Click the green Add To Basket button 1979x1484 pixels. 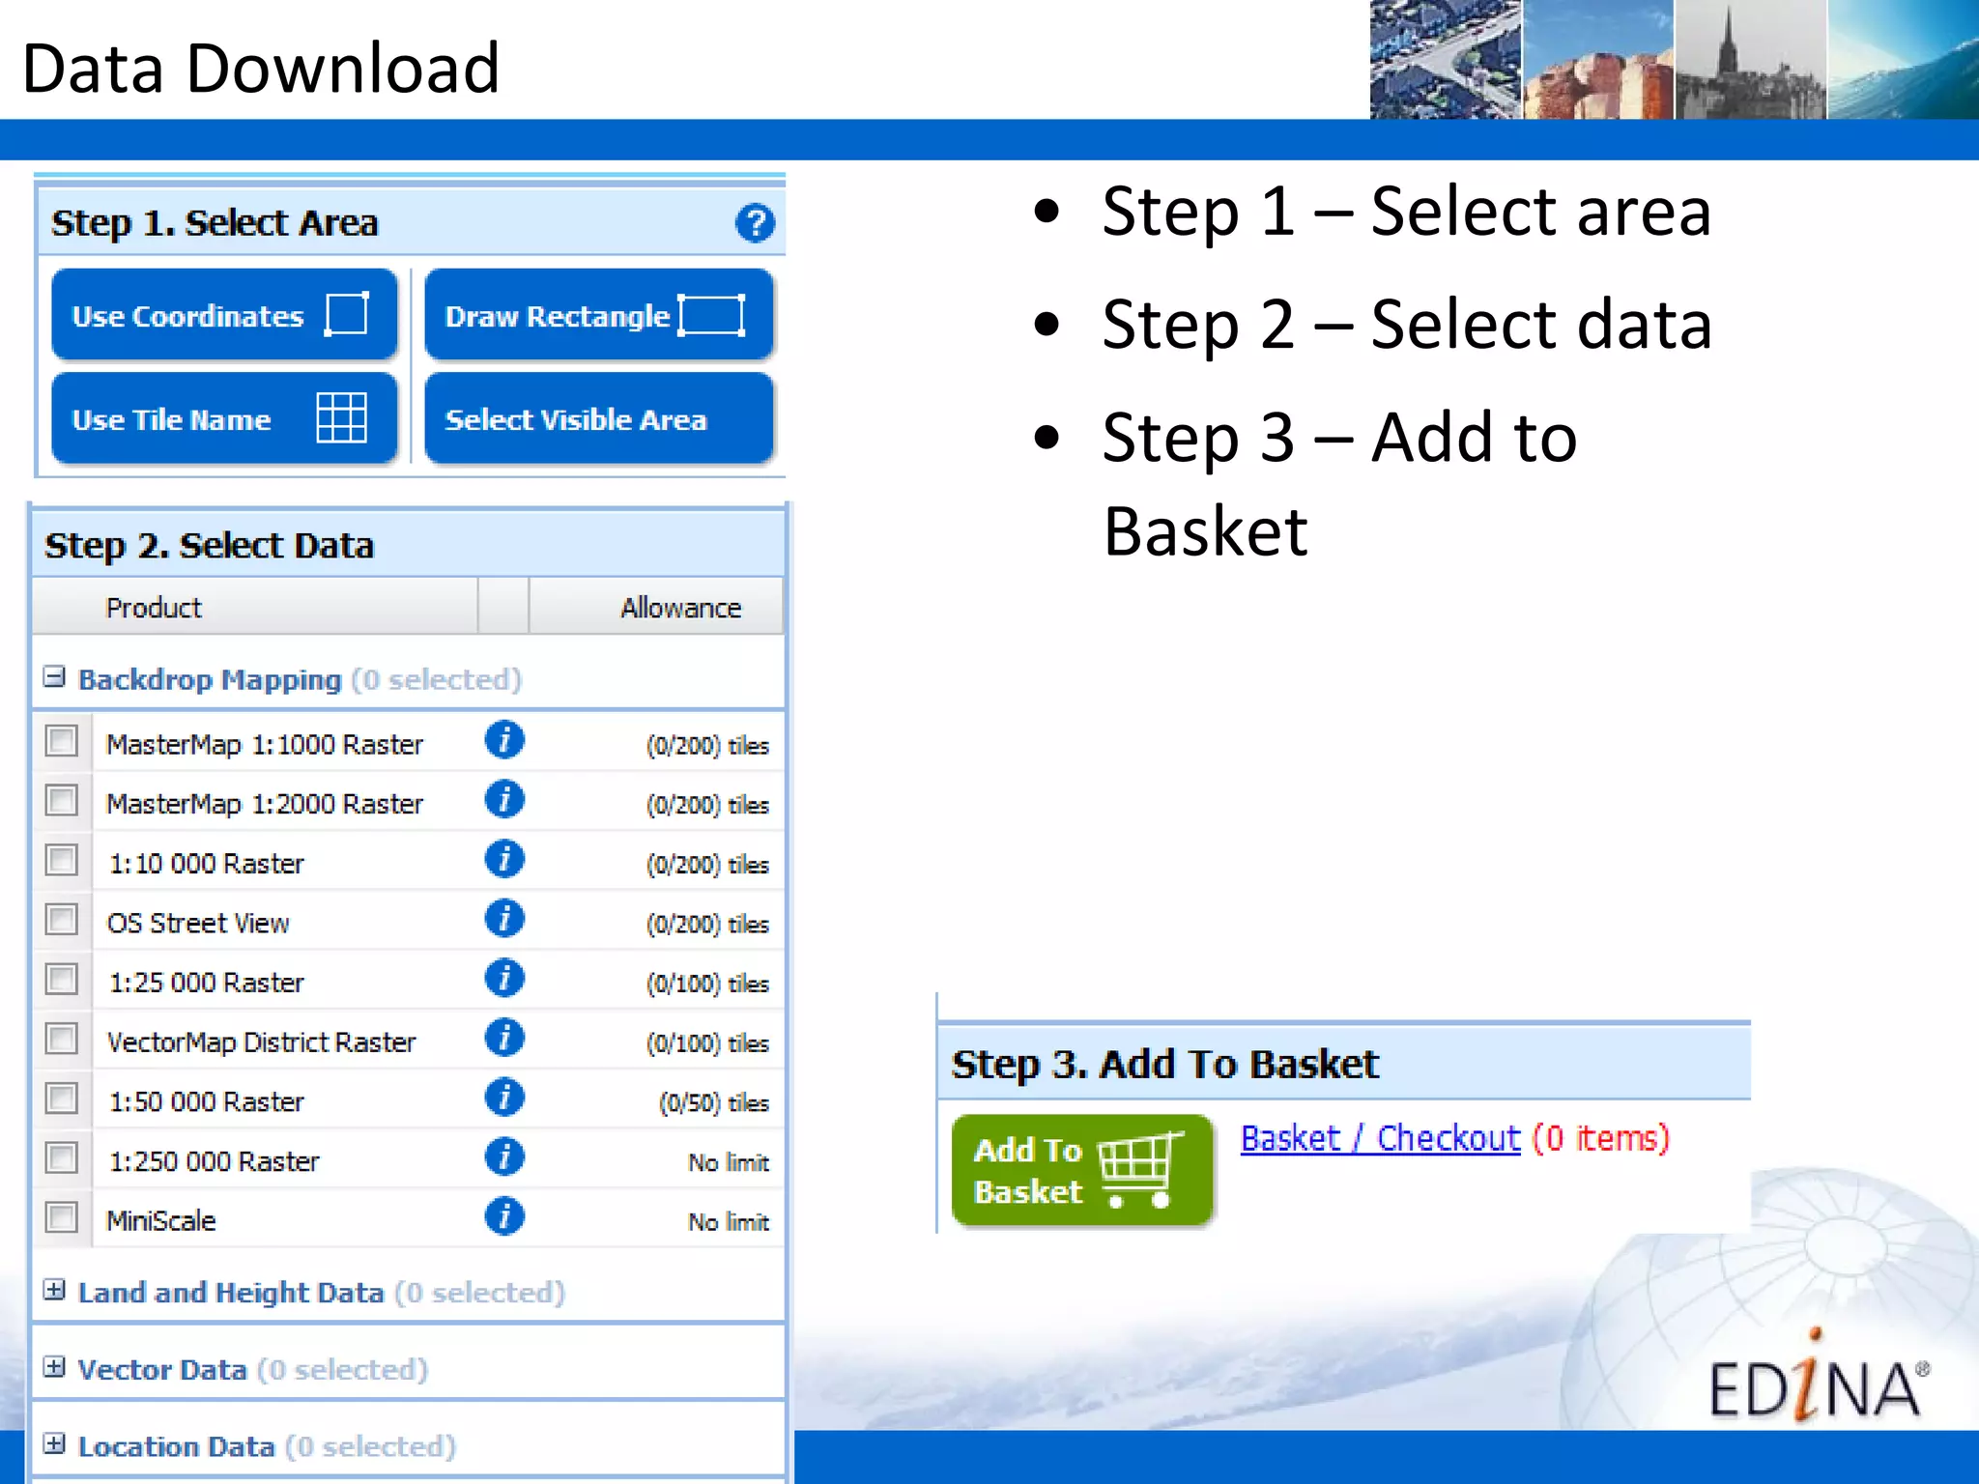click(1082, 1171)
